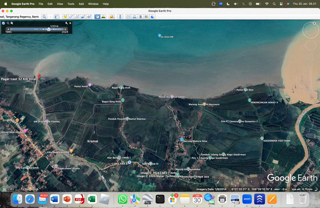
Task: Open Zoom from the Dock
Action: [247, 199]
